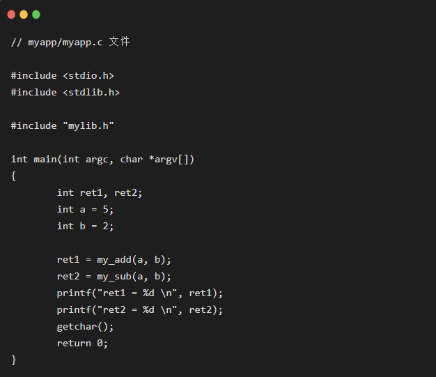Click the int ret1, ret2 declaration
This screenshot has height=377, width=436.
100,193
